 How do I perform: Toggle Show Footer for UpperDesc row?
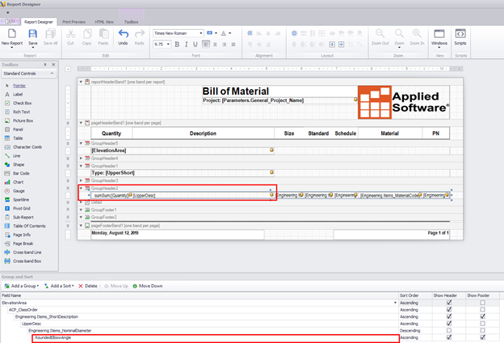[x=482, y=324]
